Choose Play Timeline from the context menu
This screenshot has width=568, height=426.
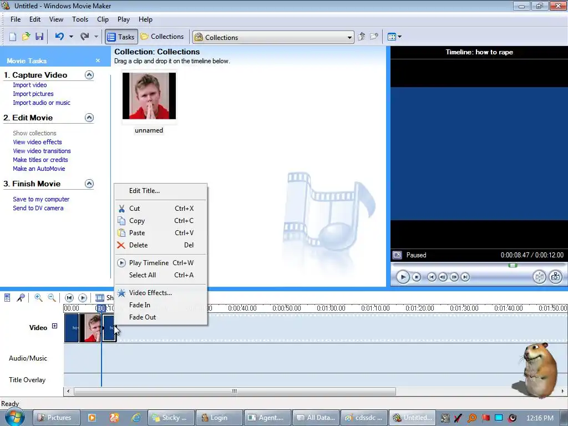[160, 262]
